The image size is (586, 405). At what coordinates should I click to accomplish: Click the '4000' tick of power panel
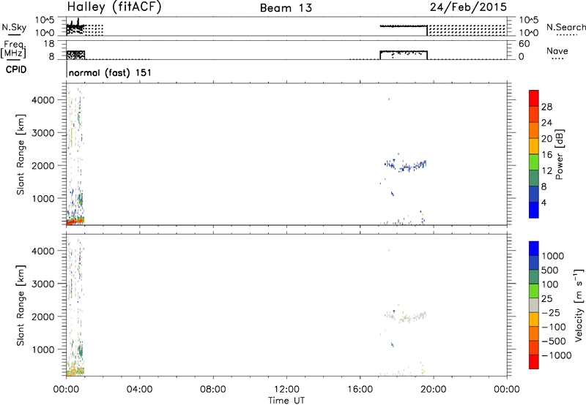coord(42,100)
